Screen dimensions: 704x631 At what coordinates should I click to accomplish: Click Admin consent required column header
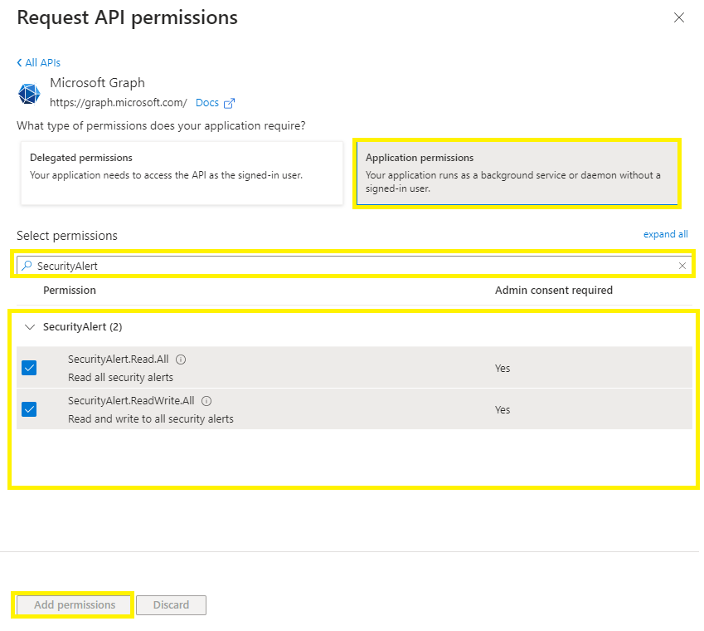[554, 291]
